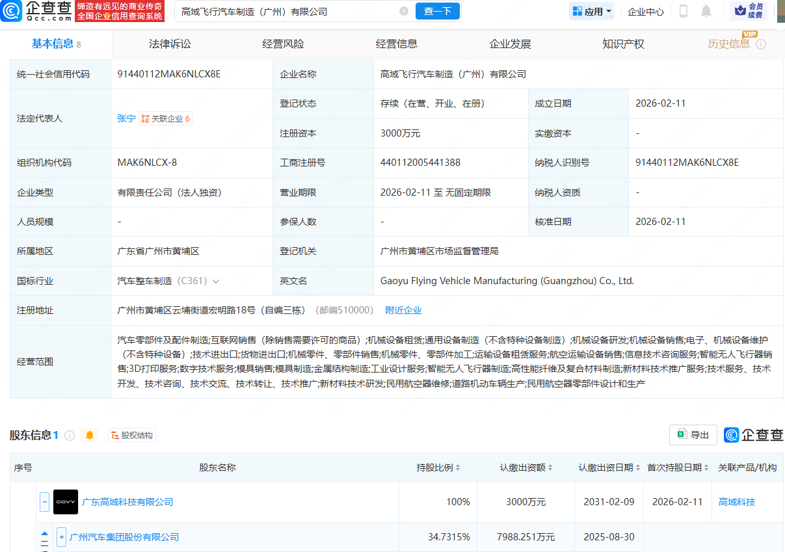785x552 pixels.
Task: Expand the 汽车整车制造（C361）industry dropdown
Action: (217, 282)
